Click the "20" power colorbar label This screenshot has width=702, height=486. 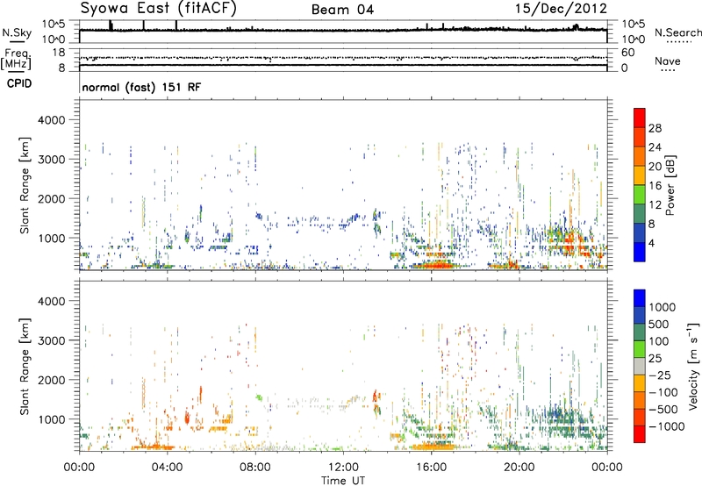(x=655, y=167)
